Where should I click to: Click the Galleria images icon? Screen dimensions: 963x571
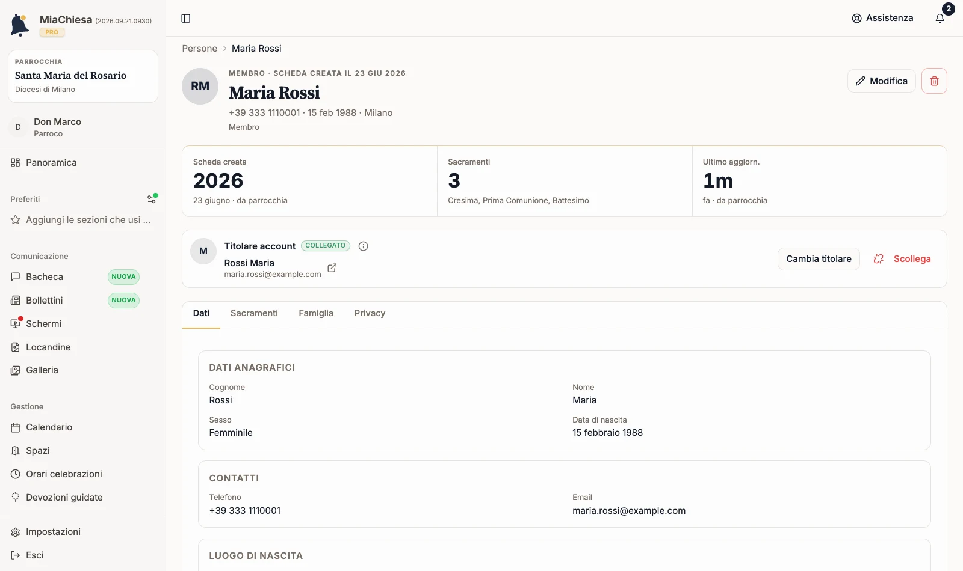pos(16,370)
